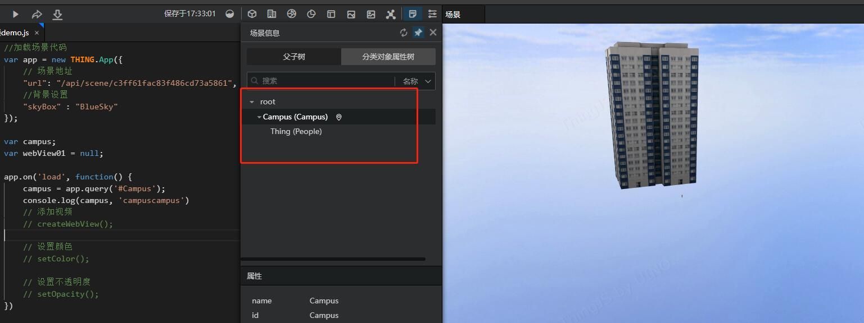Click the console.log code line
Image resolution: width=864 pixels, height=323 pixels.
106,201
